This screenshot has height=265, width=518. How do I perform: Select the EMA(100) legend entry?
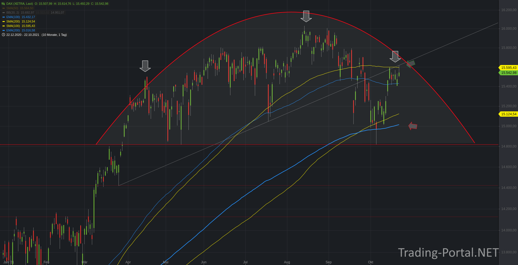[x=13, y=17]
